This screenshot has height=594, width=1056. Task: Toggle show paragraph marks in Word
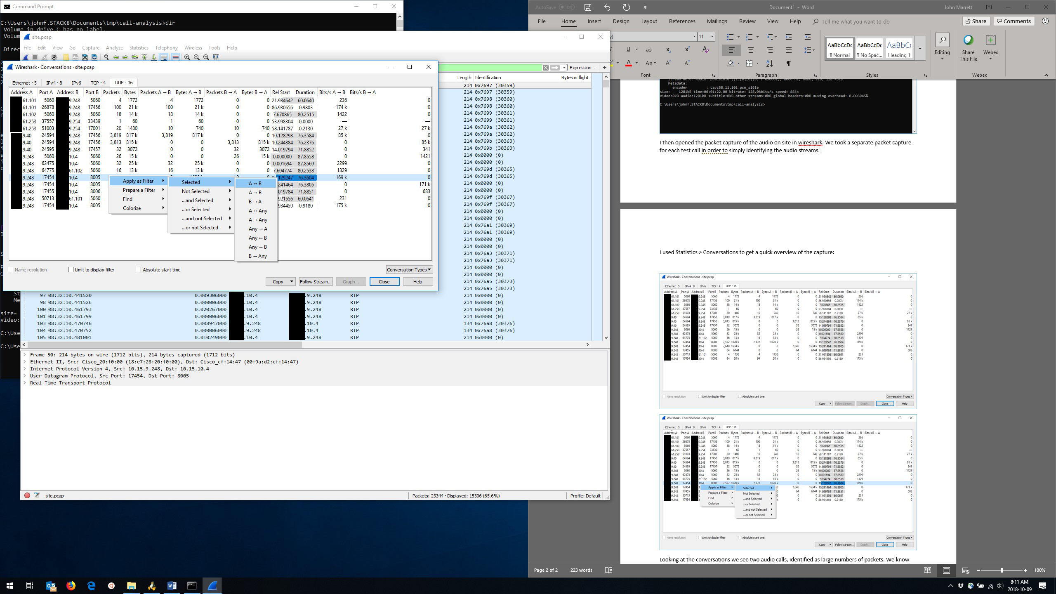point(788,64)
